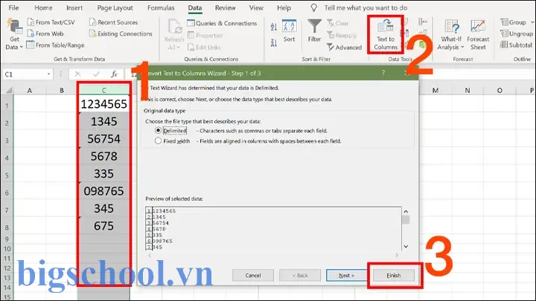Clear the applied filter

pos(338,23)
